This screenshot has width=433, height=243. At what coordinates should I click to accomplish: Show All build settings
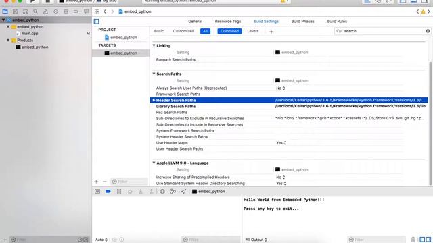205,31
